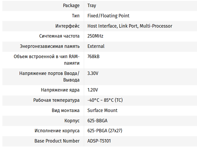Click the "Tray" package value
197x147 pixels.
pos(92,6)
